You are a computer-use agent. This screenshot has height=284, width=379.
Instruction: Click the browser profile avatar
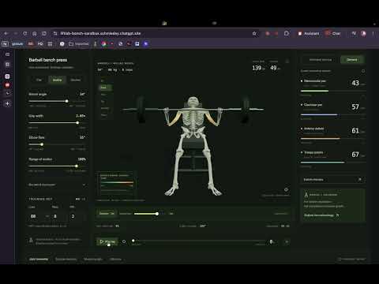pyautogui.click(x=363, y=33)
